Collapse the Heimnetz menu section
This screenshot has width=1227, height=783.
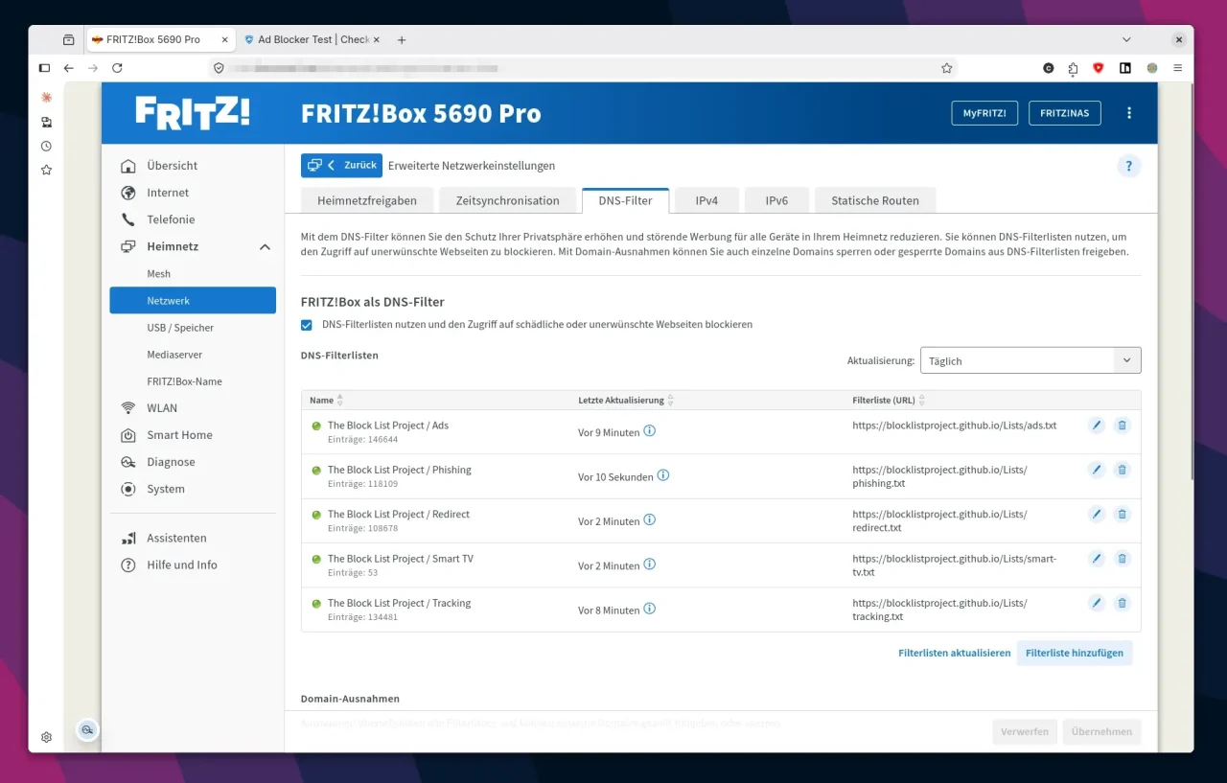tap(265, 247)
